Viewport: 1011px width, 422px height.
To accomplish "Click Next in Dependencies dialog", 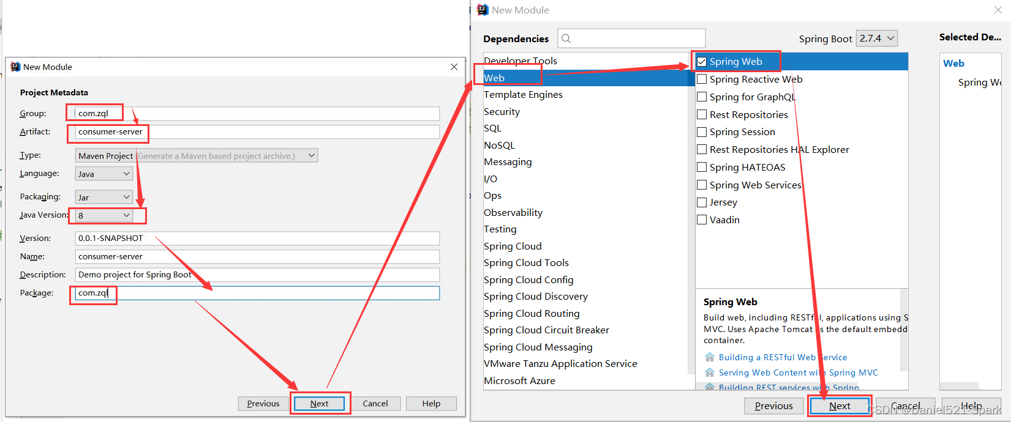I will tap(840, 406).
